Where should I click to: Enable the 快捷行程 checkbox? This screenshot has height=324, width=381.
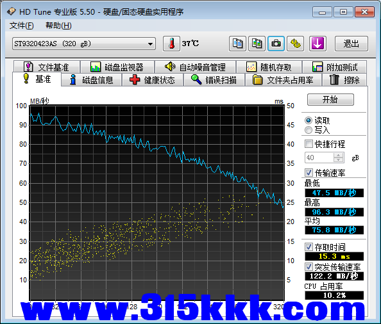pyautogui.click(x=309, y=144)
